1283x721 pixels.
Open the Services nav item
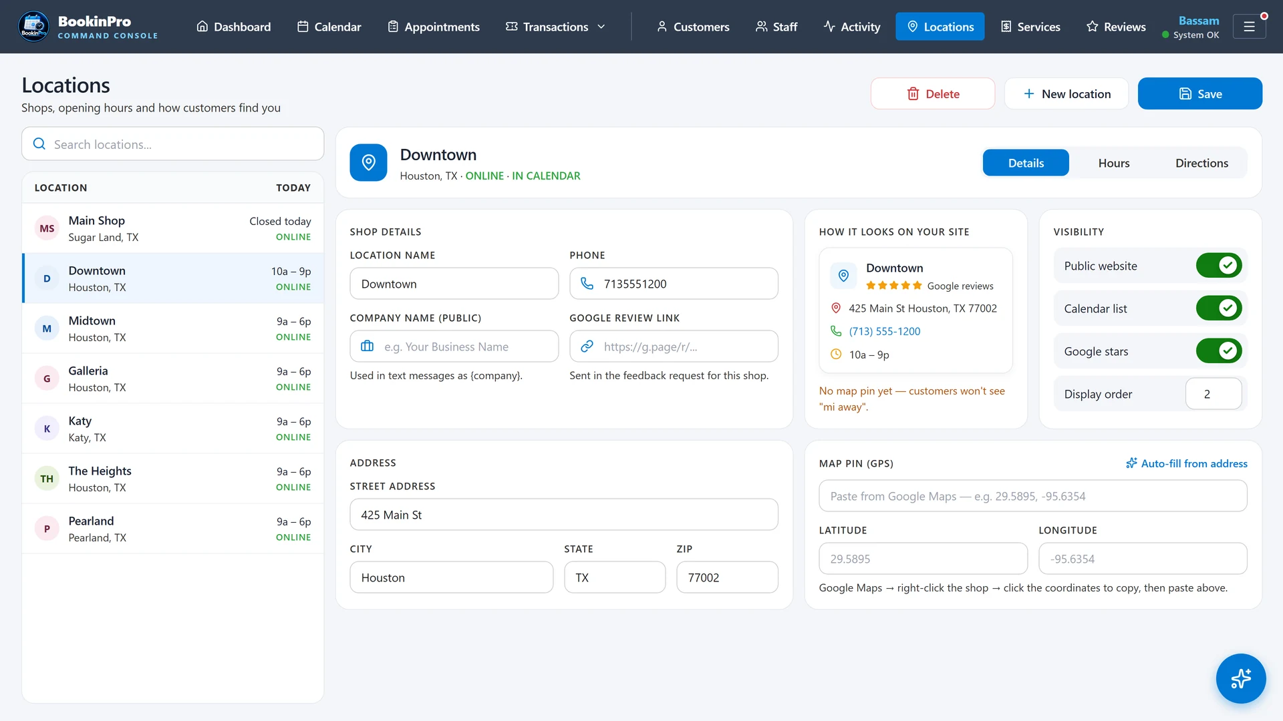tap(1030, 27)
